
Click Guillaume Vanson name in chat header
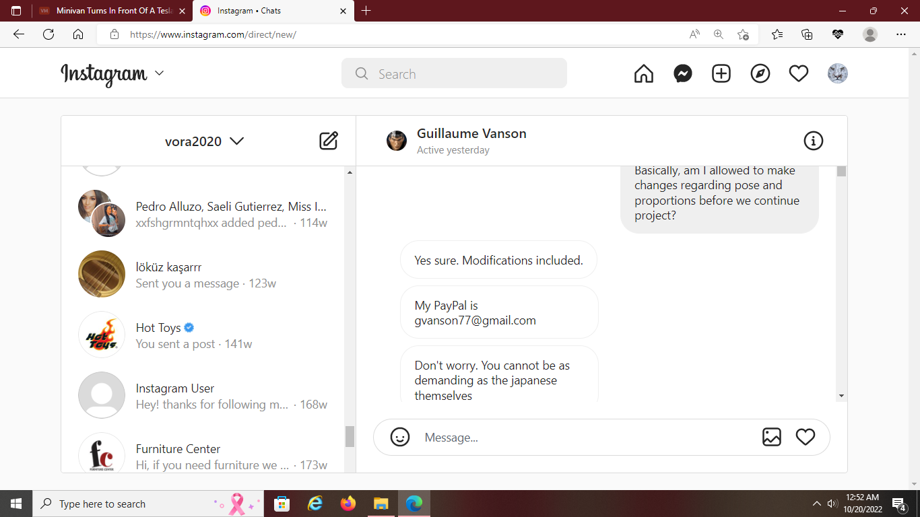click(x=471, y=133)
